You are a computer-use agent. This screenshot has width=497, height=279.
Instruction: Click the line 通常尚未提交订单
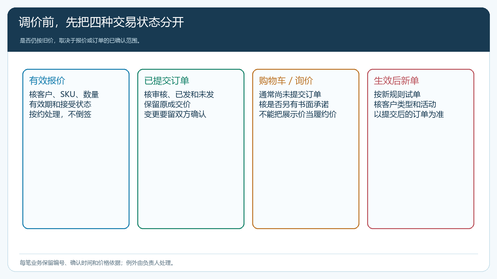point(290,95)
